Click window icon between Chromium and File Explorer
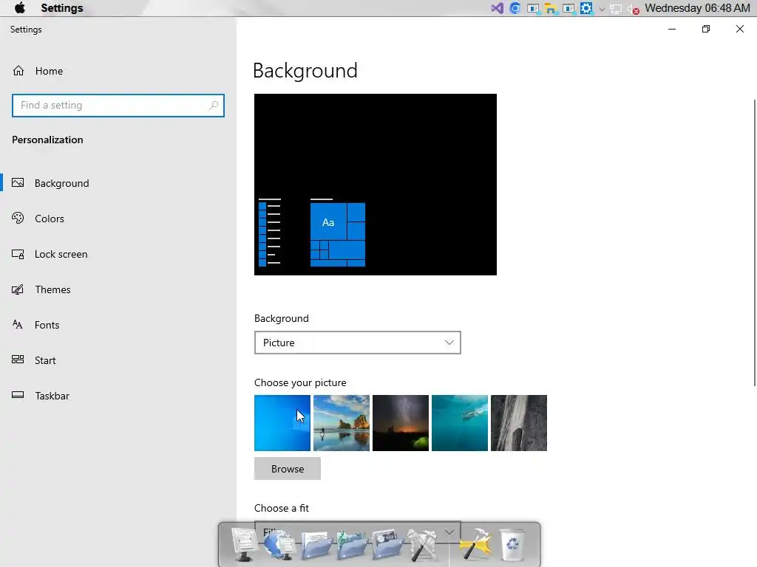This screenshot has height=567, width=757. [533, 8]
